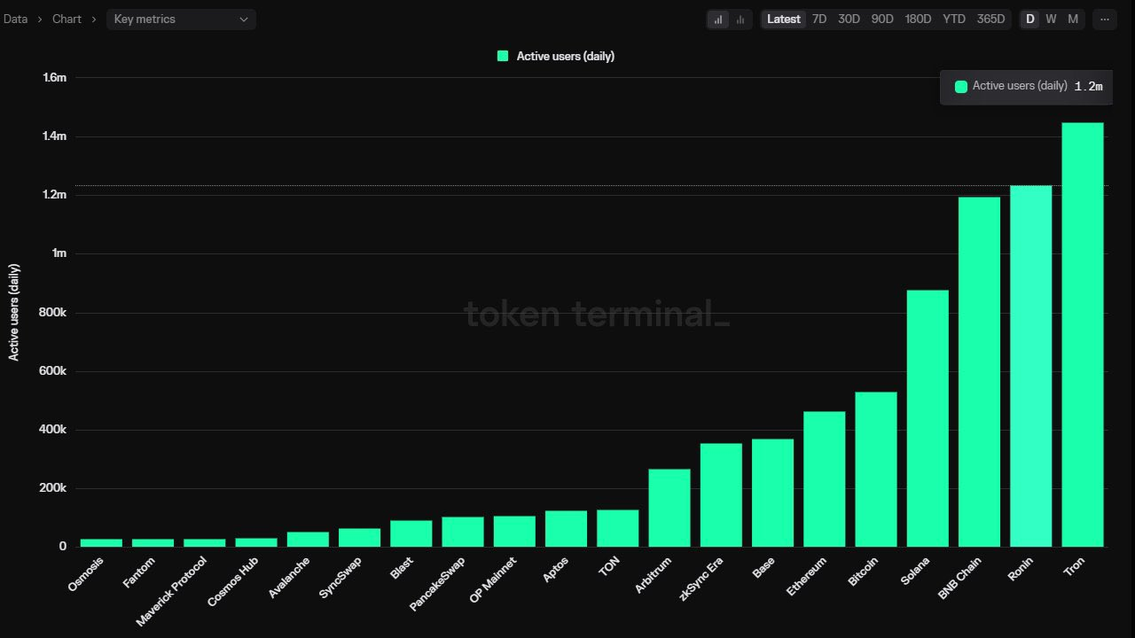1135x638 pixels.
Task: Click the Blast bar
Action: (411, 533)
